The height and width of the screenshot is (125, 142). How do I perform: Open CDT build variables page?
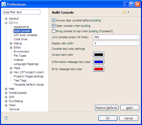26,35
